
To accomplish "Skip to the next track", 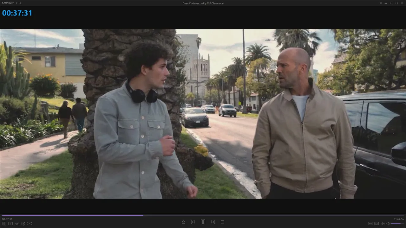I will click(x=213, y=222).
